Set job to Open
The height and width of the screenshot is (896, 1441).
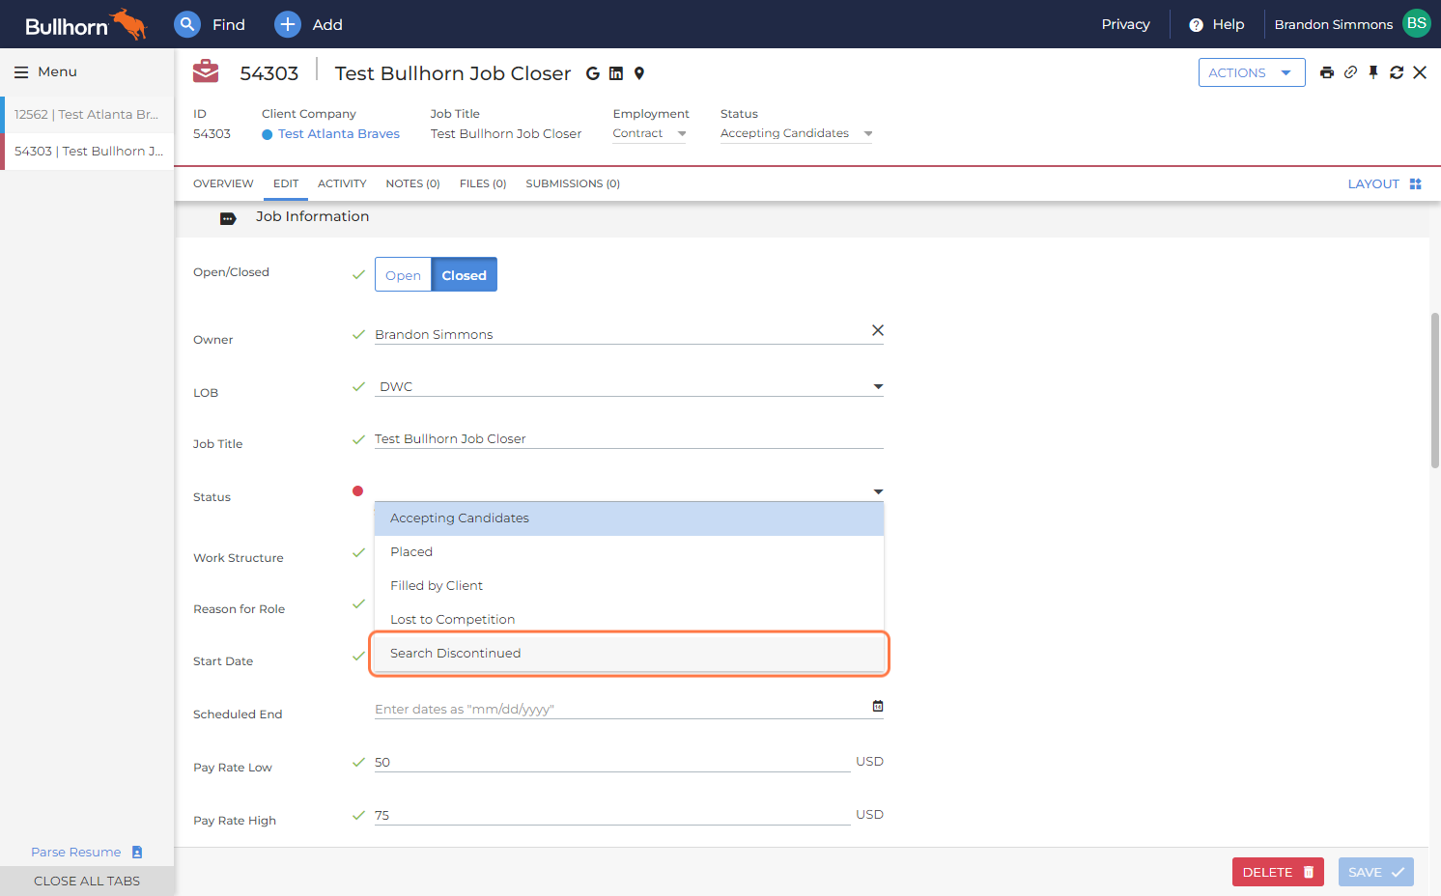[x=403, y=275]
